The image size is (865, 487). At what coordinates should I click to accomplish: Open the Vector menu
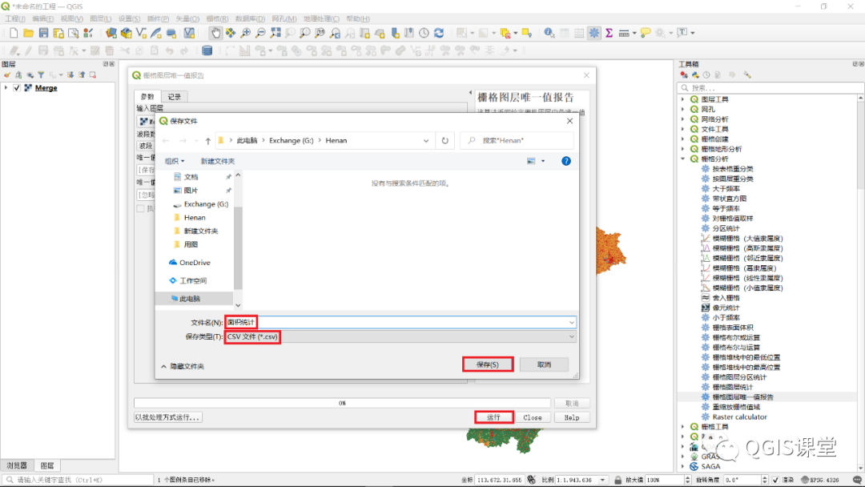tap(187, 18)
